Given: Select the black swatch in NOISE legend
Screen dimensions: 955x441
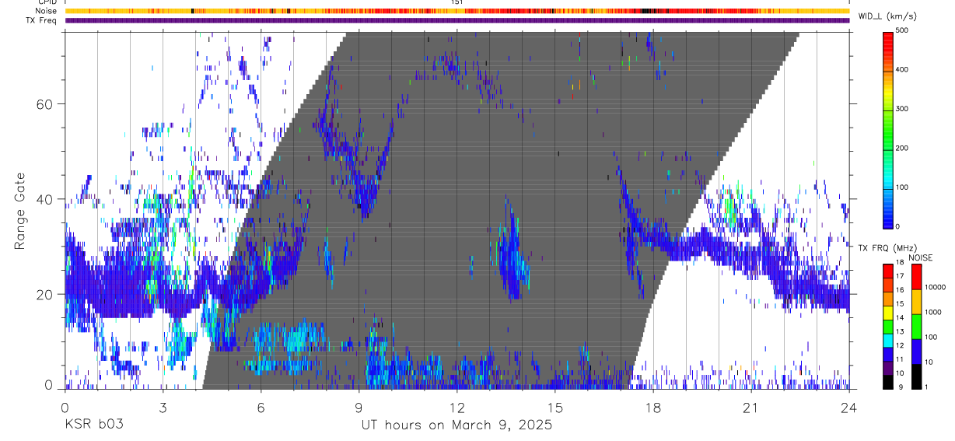Looking at the screenshot, I should 916,376.
